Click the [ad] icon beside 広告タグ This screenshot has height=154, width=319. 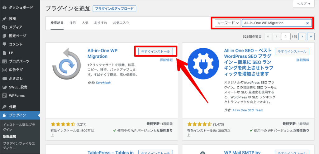point(4,70)
